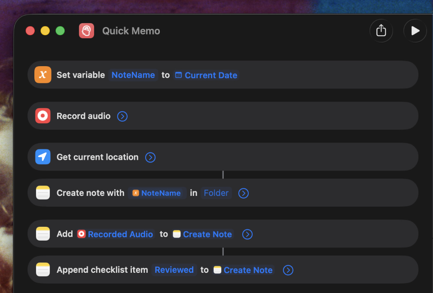Run the shortcut with play button
This screenshot has width=433, height=293.
[x=415, y=31]
